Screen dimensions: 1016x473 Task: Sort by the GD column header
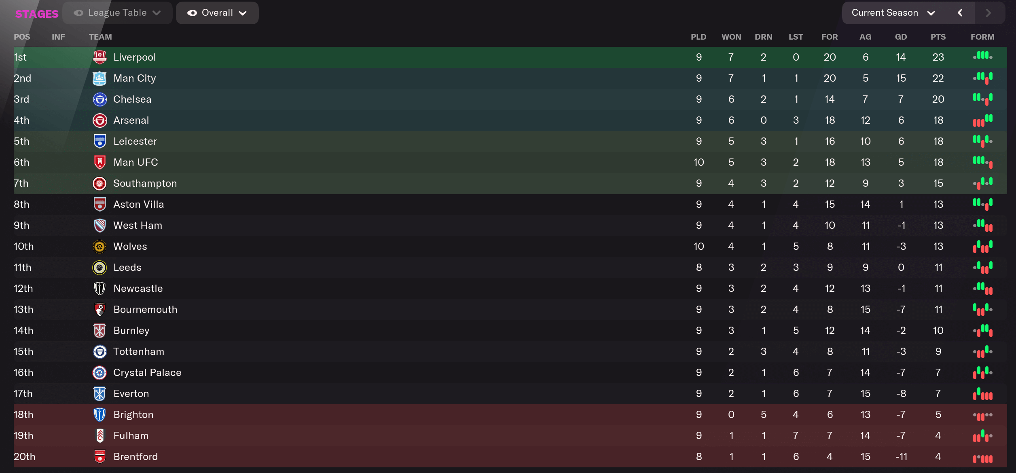click(901, 36)
